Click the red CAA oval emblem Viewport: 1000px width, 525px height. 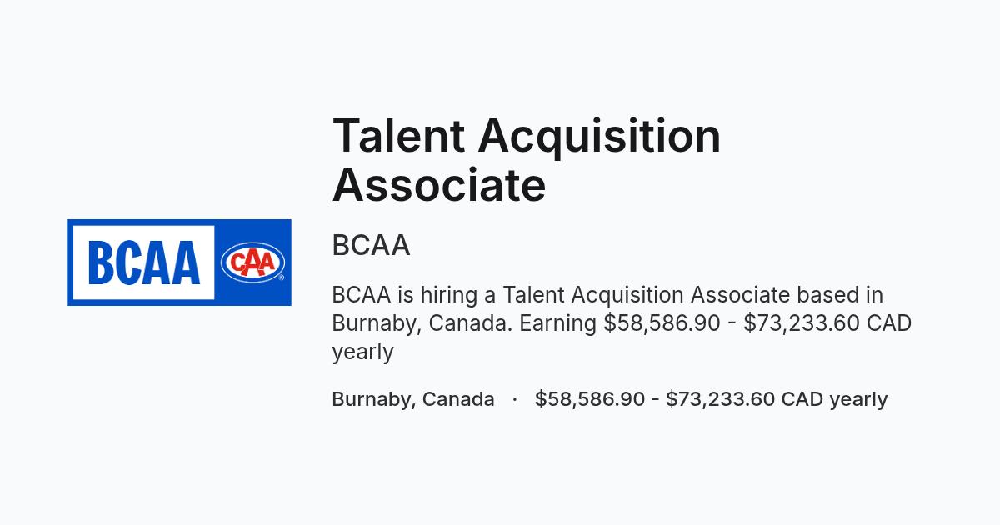pyautogui.click(x=252, y=262)
